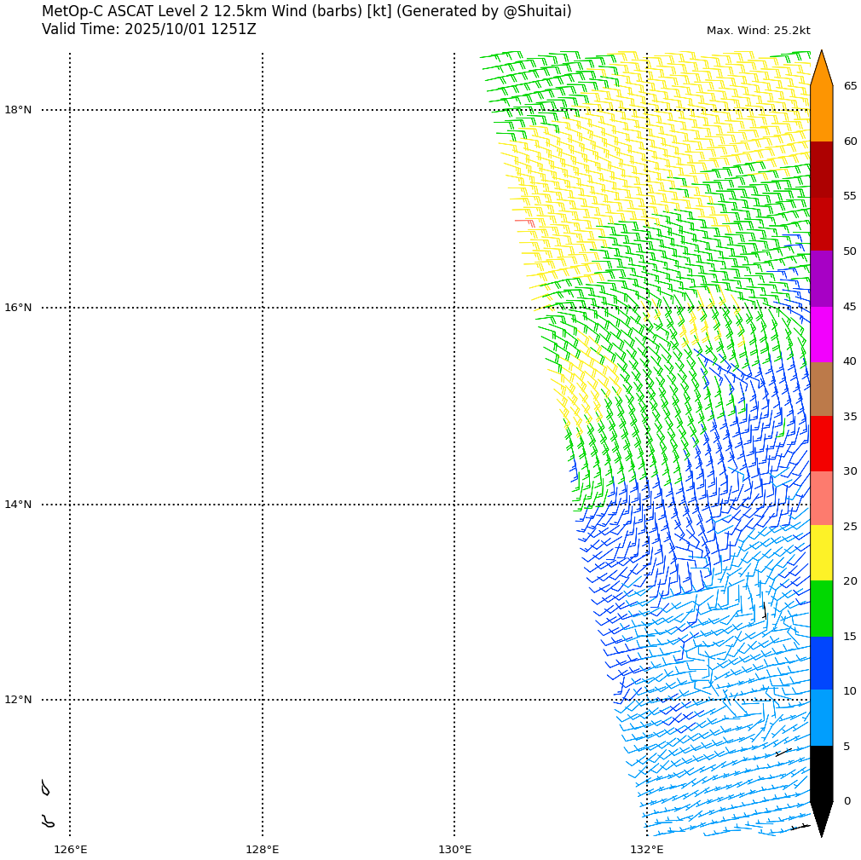Click the 14°N latitude axis label
This screenshot has height=860, width=861.
[x=18, y=505]
